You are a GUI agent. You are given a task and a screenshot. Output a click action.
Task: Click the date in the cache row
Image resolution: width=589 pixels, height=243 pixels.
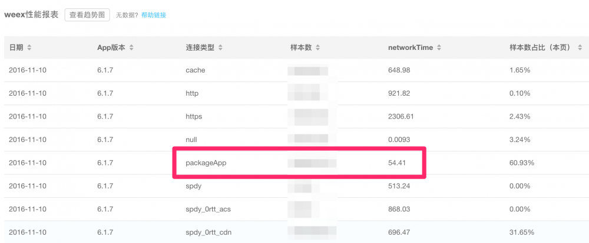tap(28, 70)
